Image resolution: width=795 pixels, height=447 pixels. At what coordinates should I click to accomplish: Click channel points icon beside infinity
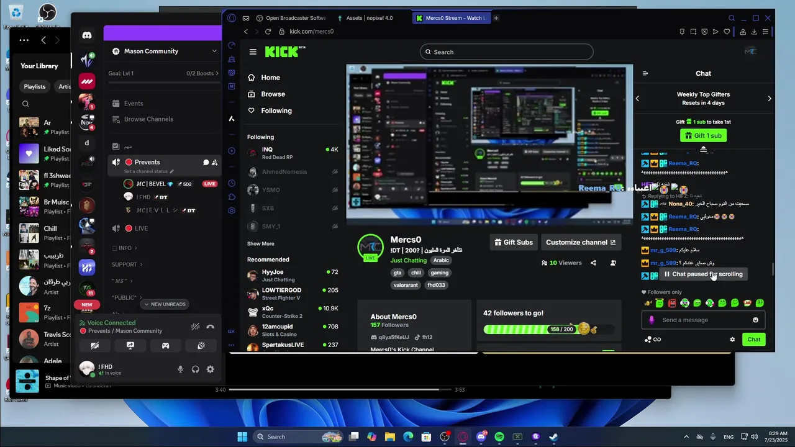[648, 340]
